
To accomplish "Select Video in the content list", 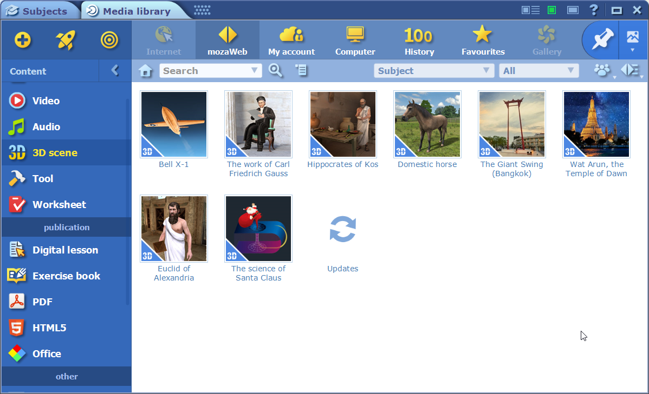I will point(46,101).
